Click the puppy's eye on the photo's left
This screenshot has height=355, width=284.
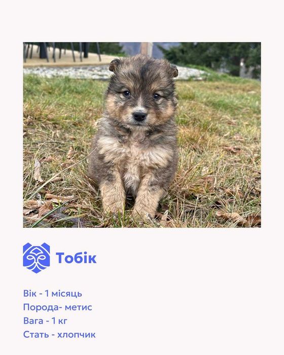[126, 93]
